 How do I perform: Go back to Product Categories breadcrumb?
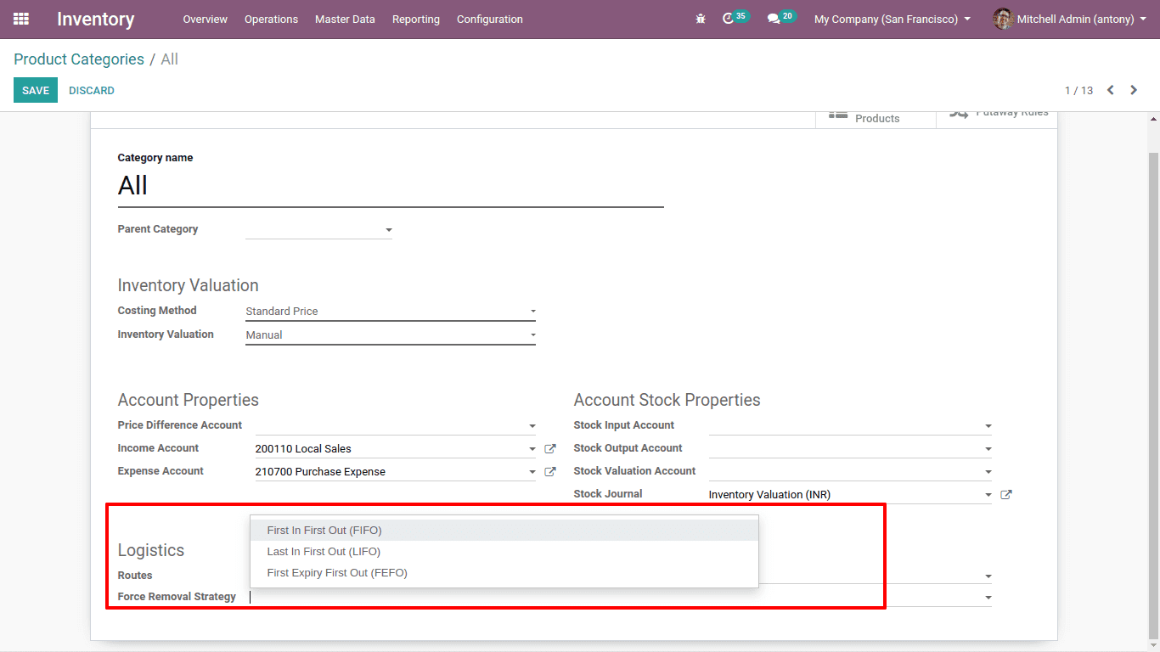(x=79, y=59)
